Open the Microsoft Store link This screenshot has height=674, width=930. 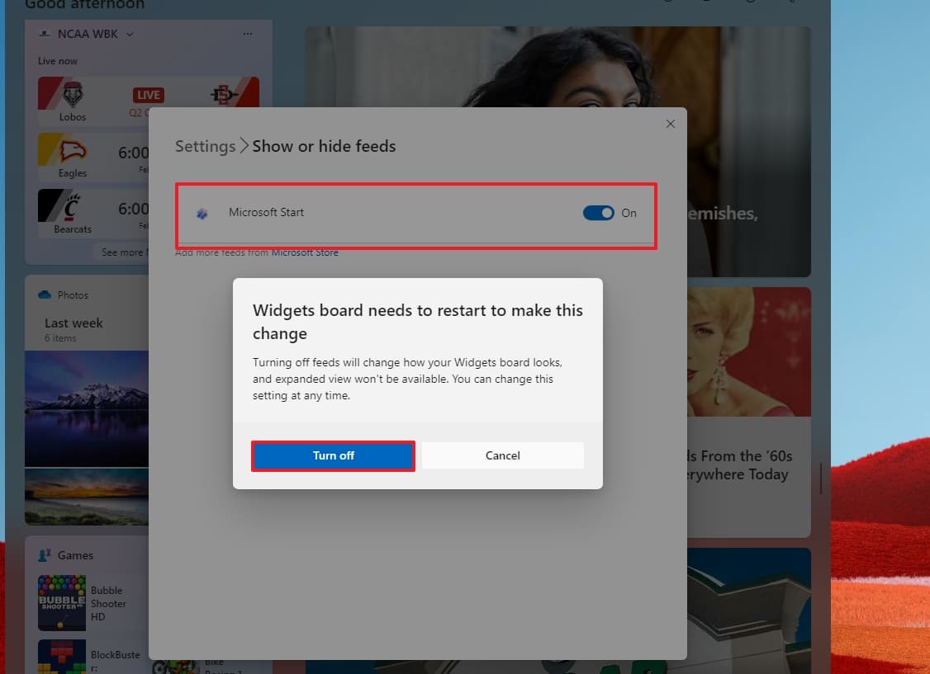point(305,252)
